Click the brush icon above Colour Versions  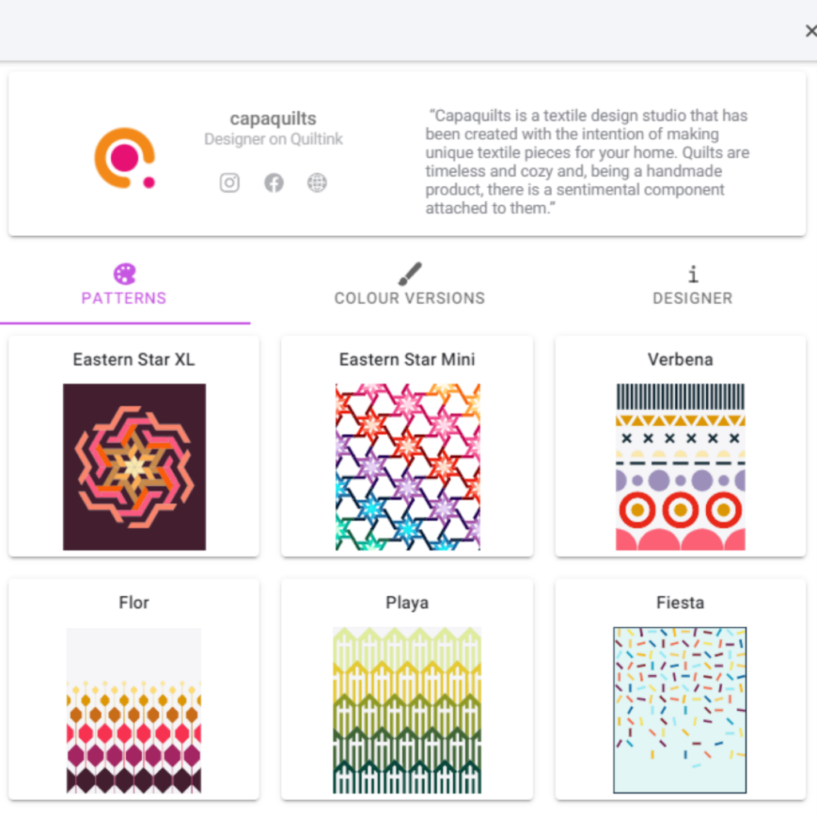[x=409, y=274]
